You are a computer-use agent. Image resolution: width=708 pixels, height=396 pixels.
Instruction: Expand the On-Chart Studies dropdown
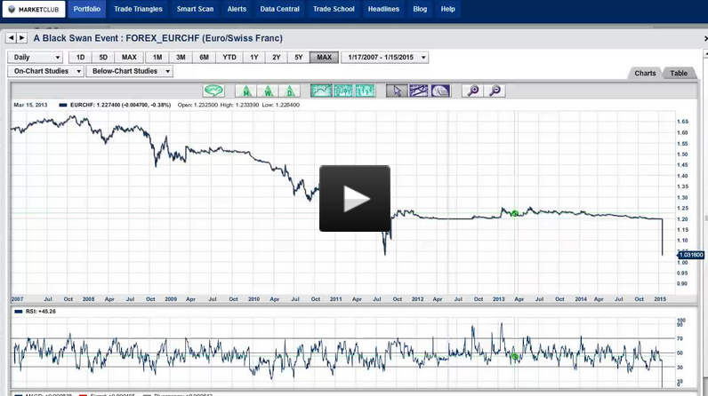[44, 71]
